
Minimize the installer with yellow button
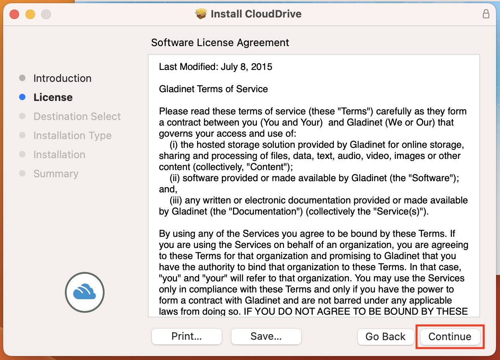click(30, 14)
